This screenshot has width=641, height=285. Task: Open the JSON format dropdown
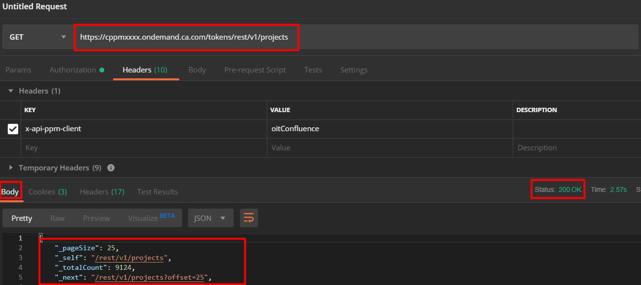coord(211,218)
